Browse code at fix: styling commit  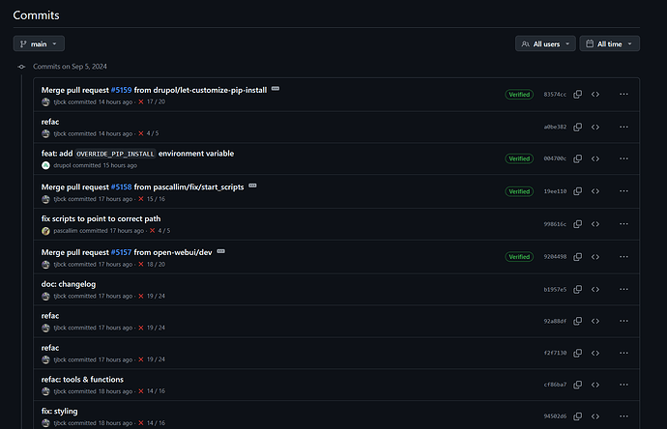coord(595,416)
